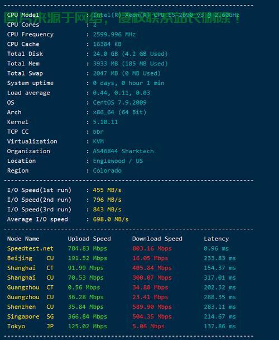Click the Tokyo JP latency value
279x340 pixels.
click(220, 327)
